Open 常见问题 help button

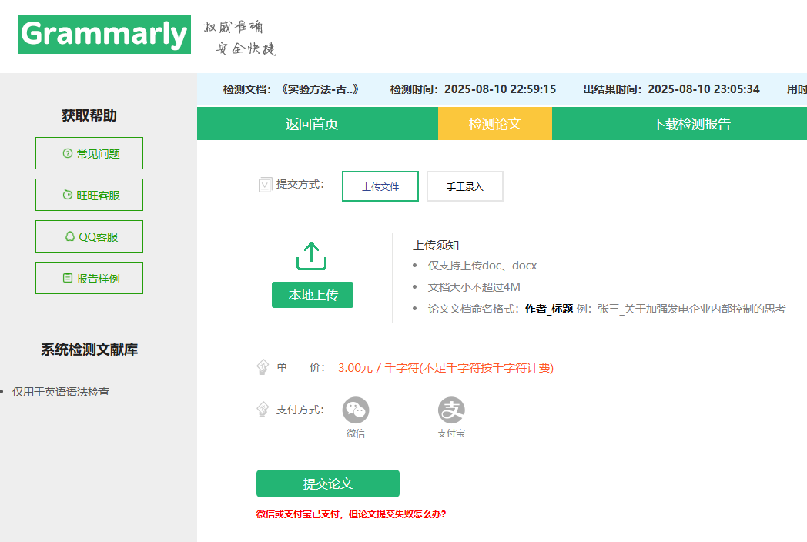89,153
